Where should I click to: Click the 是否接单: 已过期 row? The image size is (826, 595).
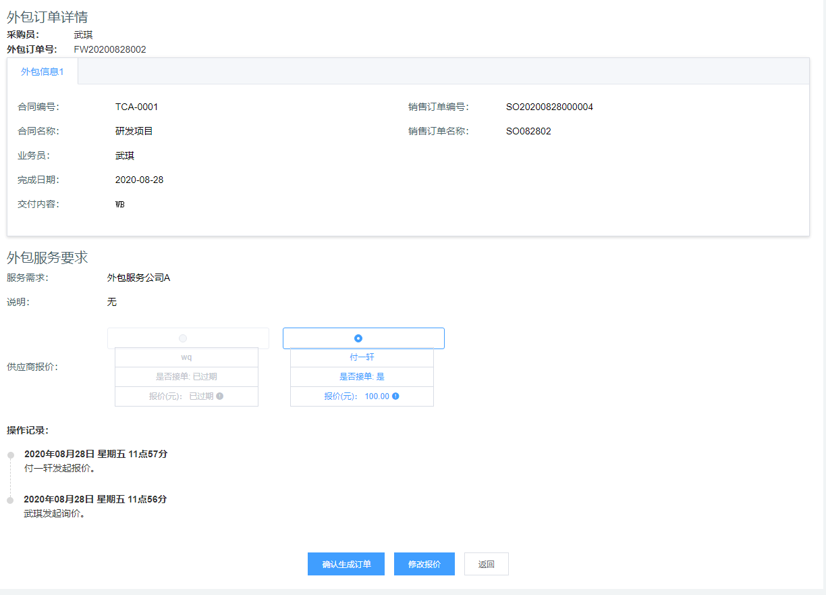pyautogui.click(x=186, y=377)
